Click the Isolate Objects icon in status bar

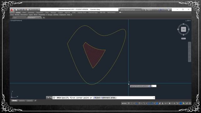point(177,103)
